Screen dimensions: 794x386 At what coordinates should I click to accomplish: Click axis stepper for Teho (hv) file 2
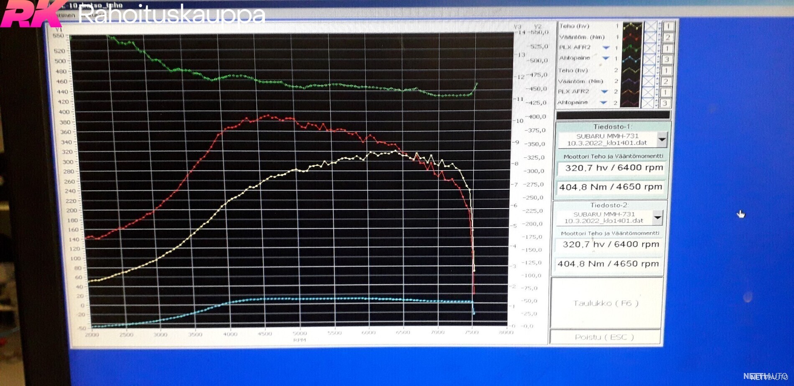tap(659, 71)
